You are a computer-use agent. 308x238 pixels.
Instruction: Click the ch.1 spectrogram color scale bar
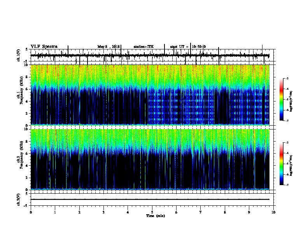[x=281, y=100]
